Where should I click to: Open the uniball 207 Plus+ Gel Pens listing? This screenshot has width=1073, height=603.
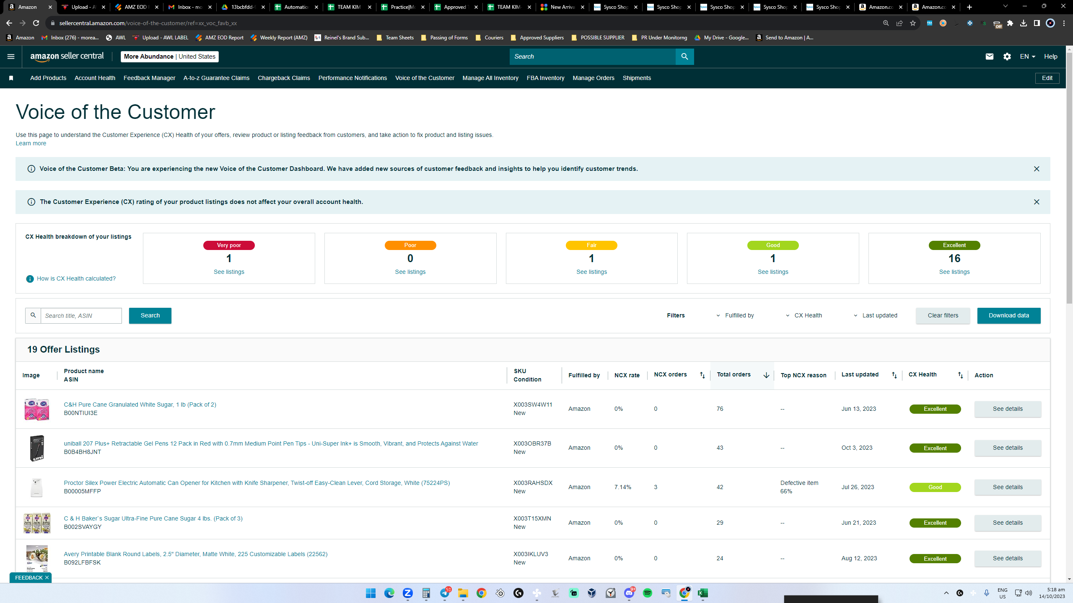coord(271,444)
